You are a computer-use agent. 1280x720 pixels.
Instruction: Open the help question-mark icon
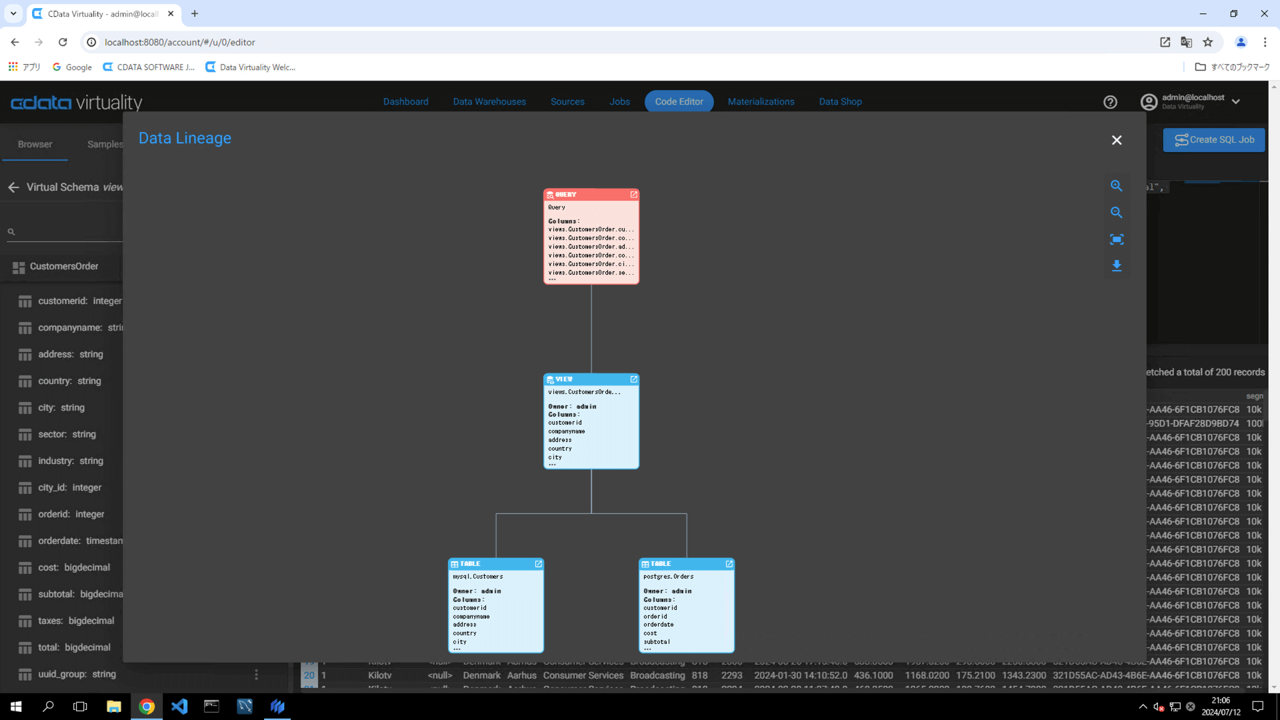click(1110, 102)
